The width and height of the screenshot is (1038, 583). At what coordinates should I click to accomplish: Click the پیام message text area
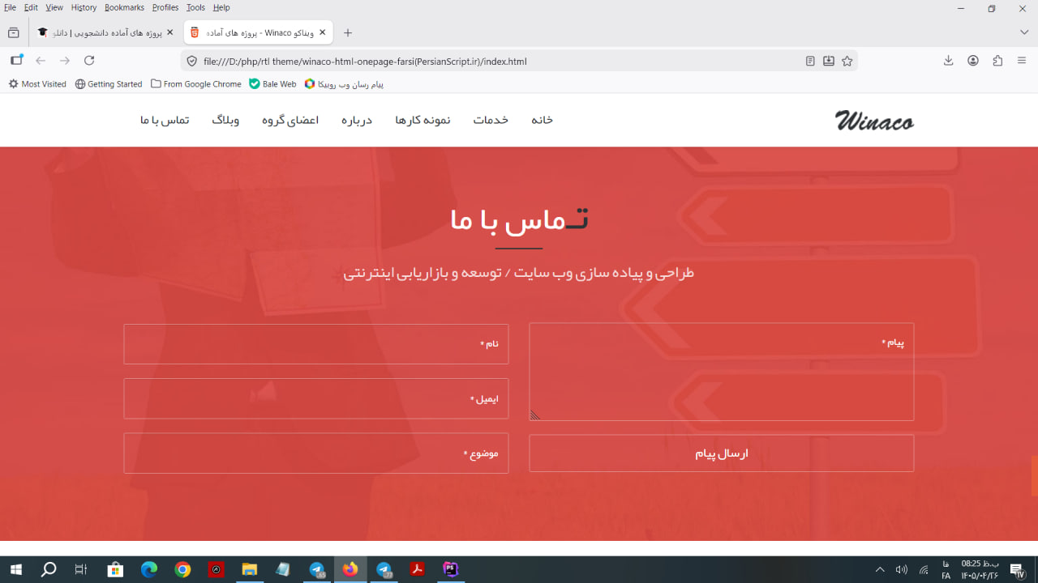[x=722, y=372]
